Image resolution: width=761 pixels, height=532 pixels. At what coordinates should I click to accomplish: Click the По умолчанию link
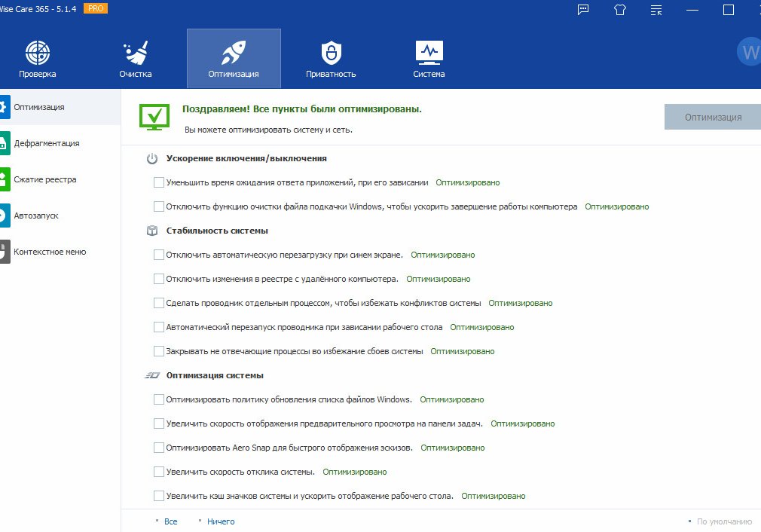[724, 521]
